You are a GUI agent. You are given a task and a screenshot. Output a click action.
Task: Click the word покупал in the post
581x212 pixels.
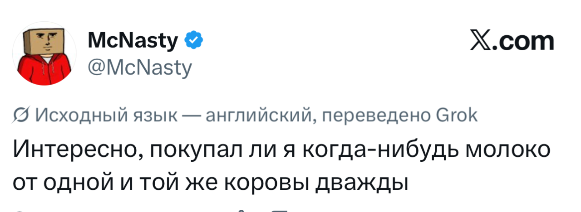pos(197,149)
